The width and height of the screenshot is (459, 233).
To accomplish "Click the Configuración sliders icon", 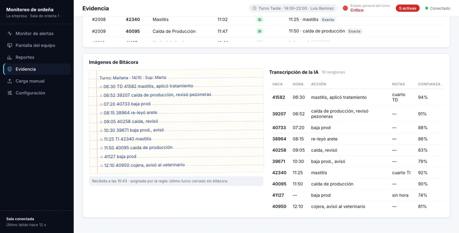I will [x=10, y=93].
